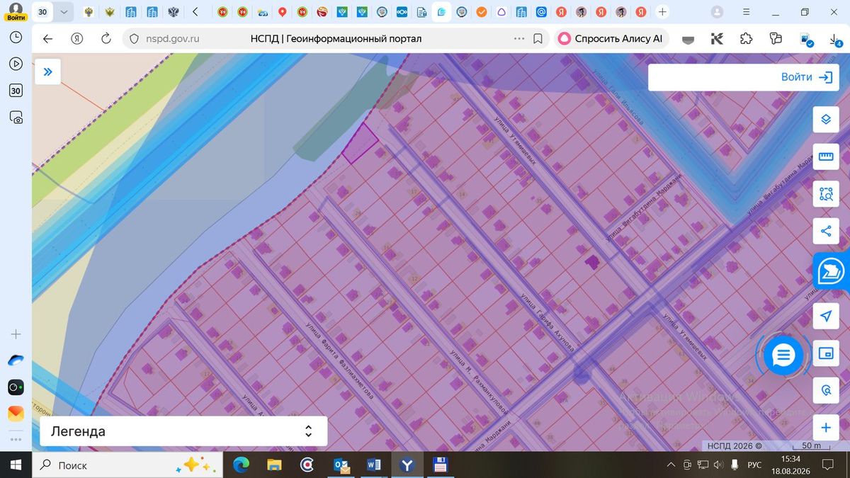The width and height of the screenshot is (850, 478).
Task: Open the blue map feedback side tab
Action: [832, 272]
